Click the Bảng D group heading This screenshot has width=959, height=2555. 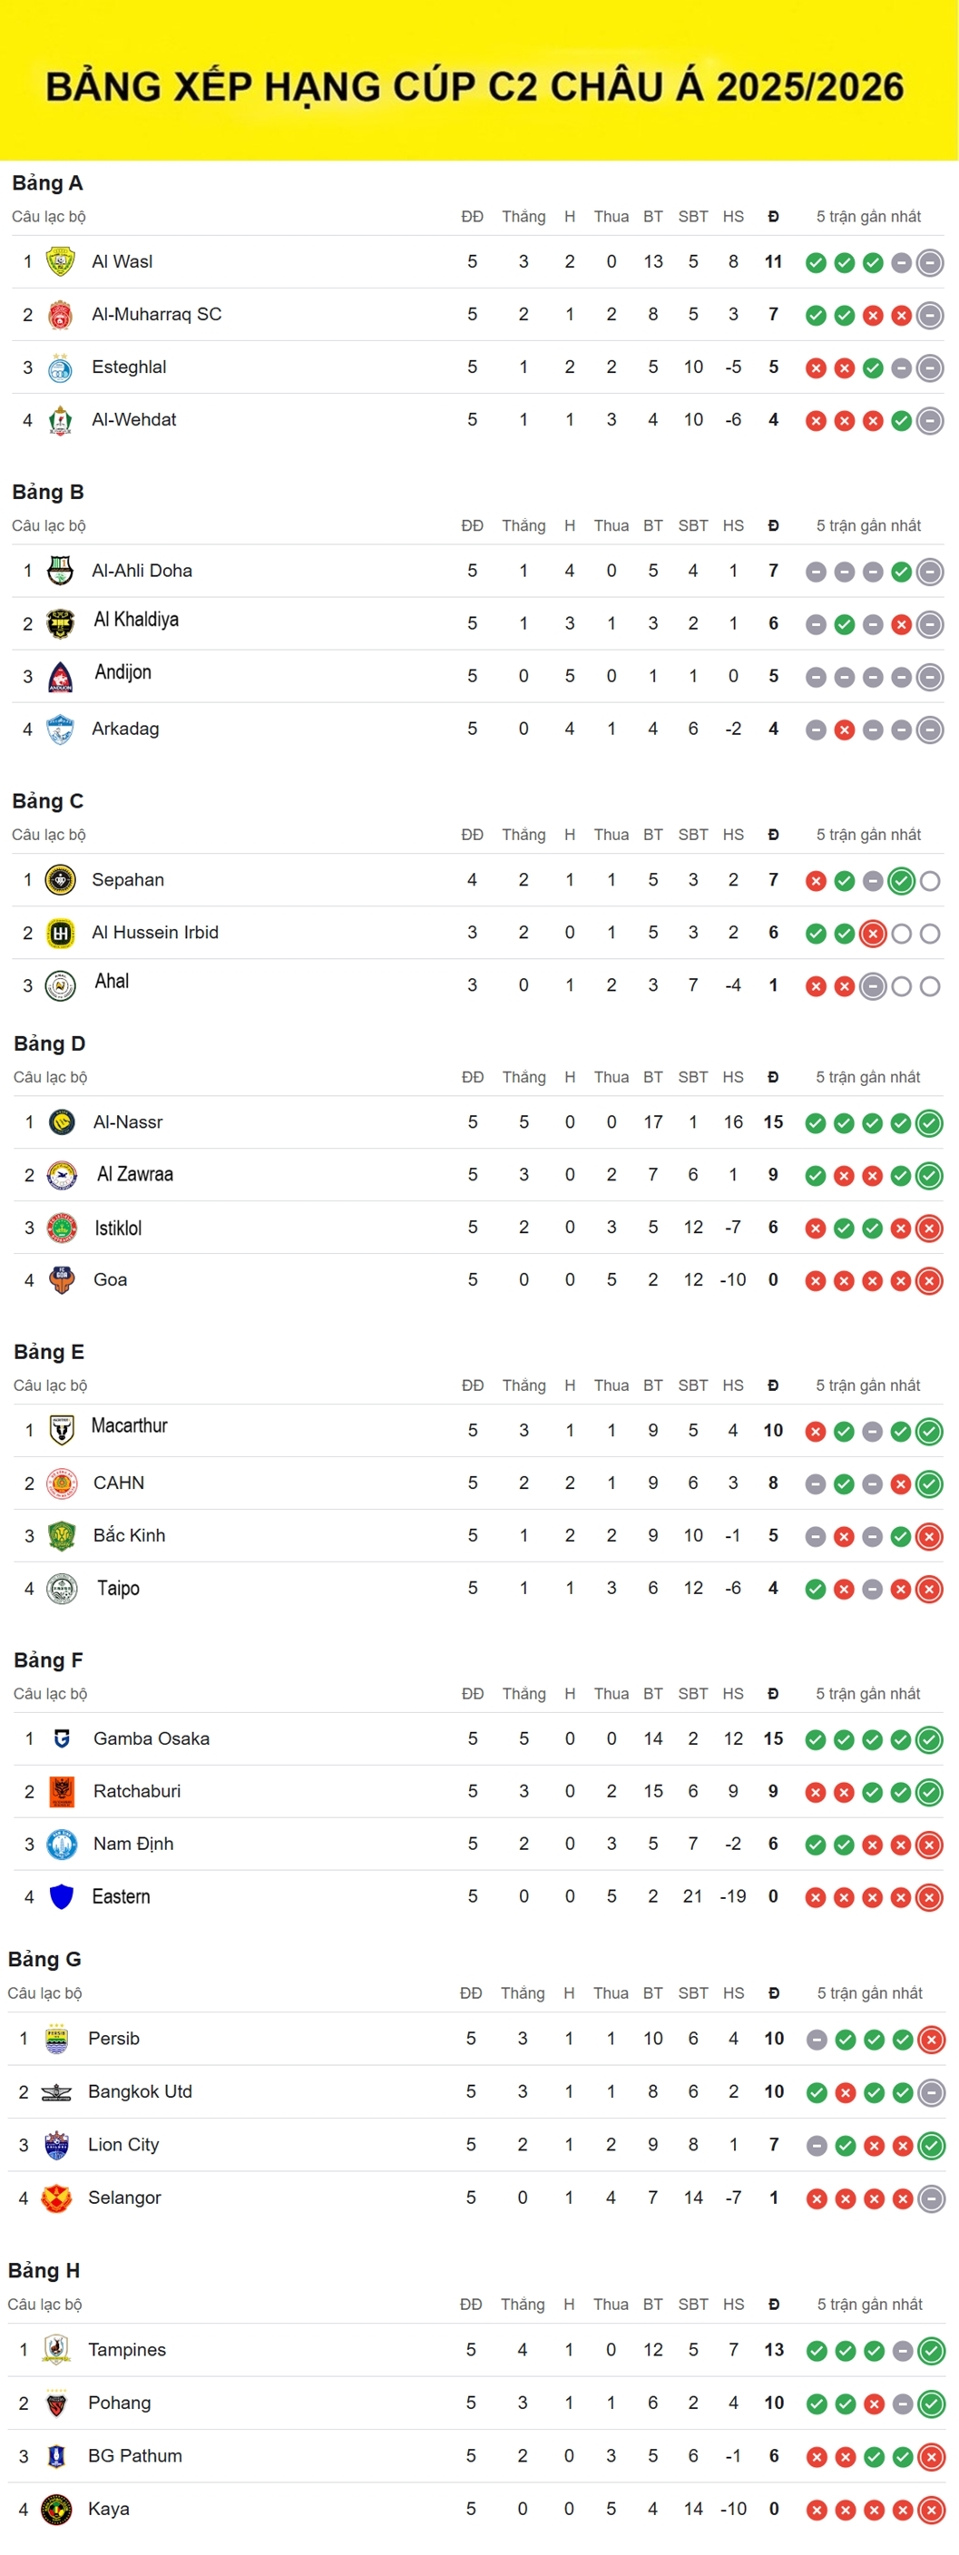50,1043
